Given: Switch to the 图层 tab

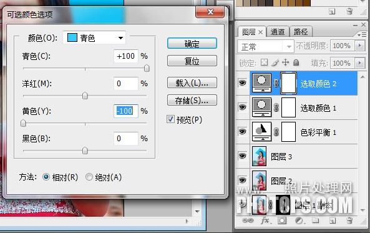Looking at the screenshot, I should (249, 32).
